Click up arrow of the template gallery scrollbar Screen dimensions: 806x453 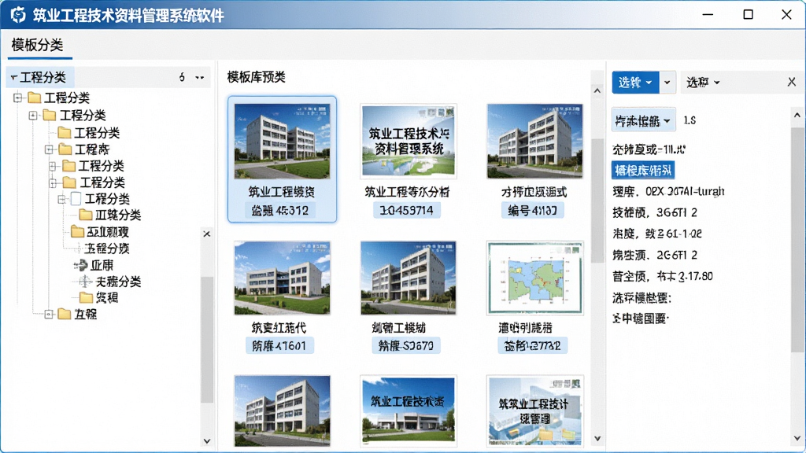pos(597,91)
